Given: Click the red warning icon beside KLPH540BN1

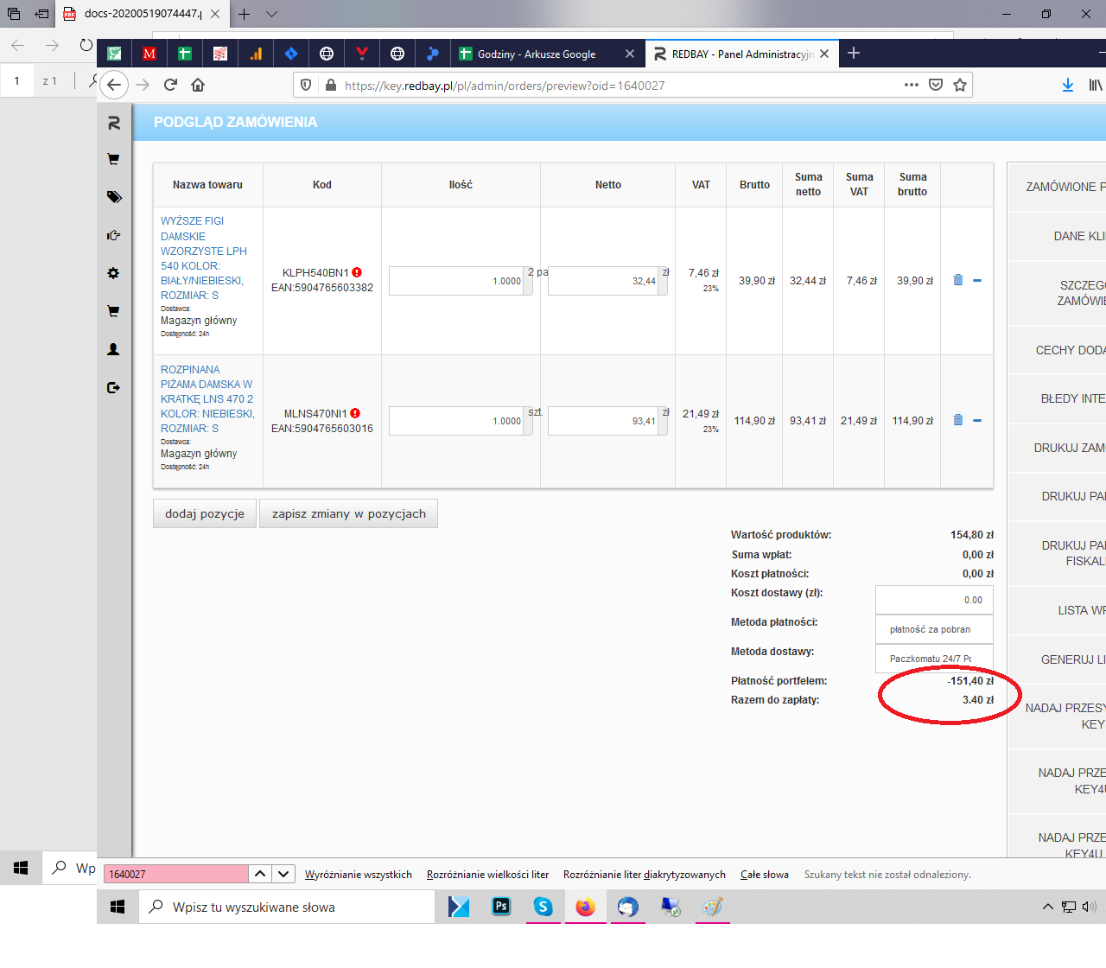Looking at the screenshot, I should [357, 272].
